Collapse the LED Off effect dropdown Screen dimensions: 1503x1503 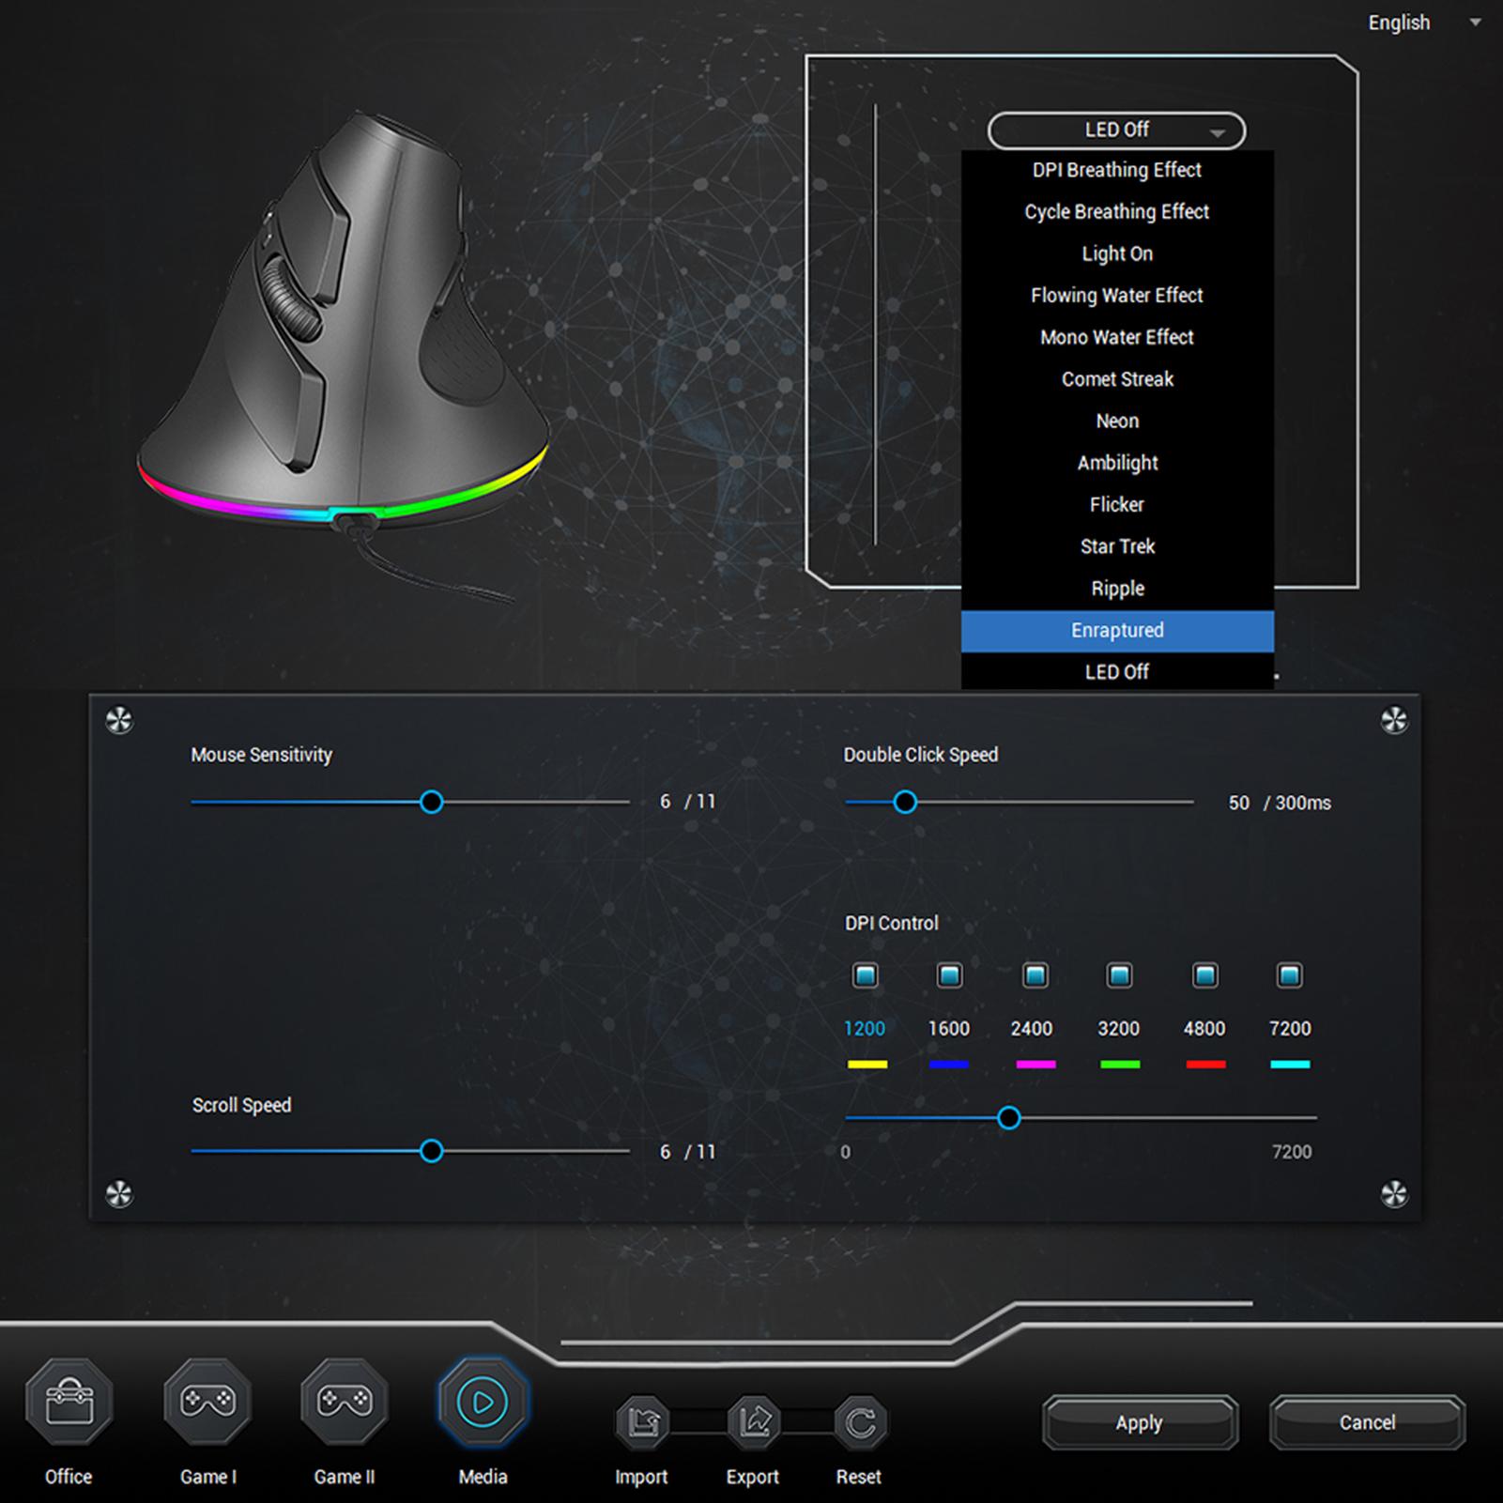[x=1116, y=130]
